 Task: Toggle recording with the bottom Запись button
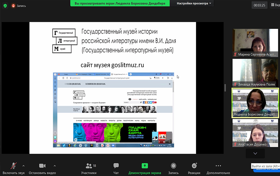[173, 168]
